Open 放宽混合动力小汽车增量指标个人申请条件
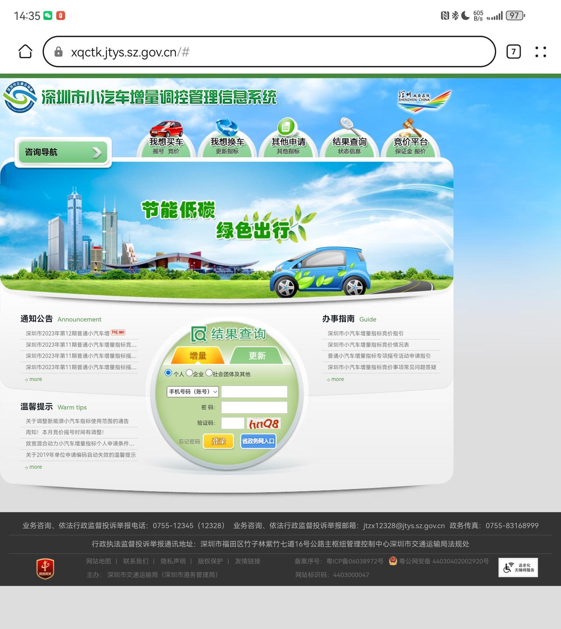This screenshot has height=629, width=561. pyautogui.click(x=80, y=443)
